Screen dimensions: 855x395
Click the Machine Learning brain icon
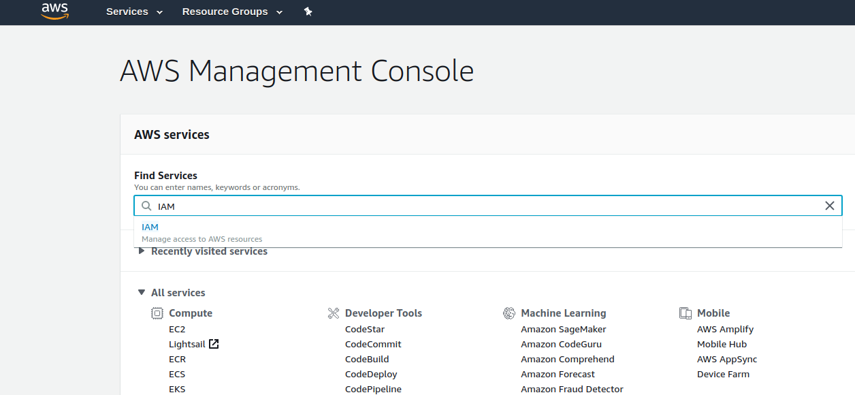click(x=509, y=313)
